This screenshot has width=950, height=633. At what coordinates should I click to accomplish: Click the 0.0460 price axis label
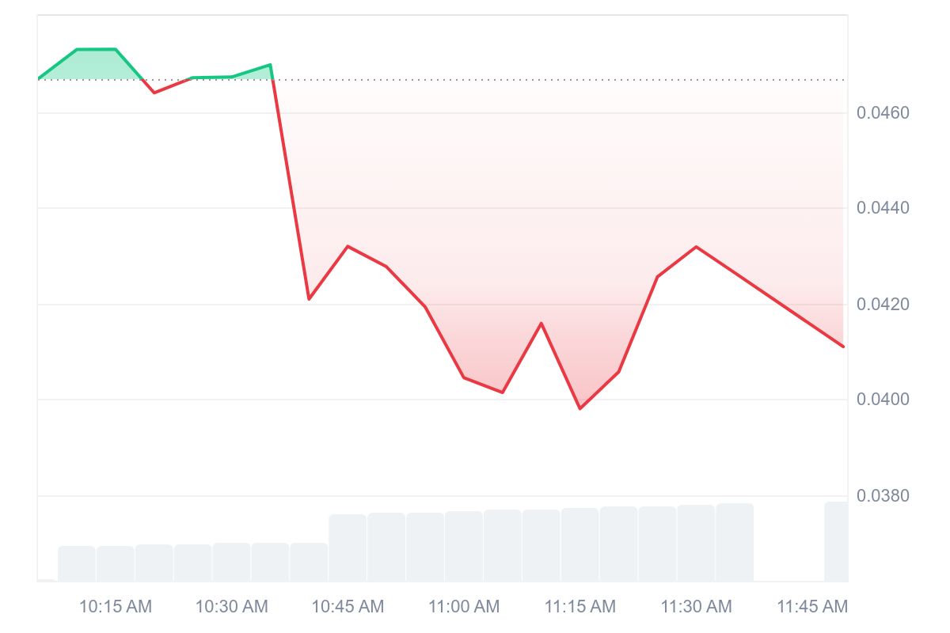click(x=883, y=113)
